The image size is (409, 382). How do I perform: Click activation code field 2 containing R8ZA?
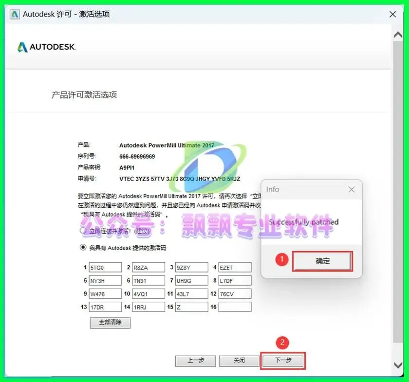point(149,267)
